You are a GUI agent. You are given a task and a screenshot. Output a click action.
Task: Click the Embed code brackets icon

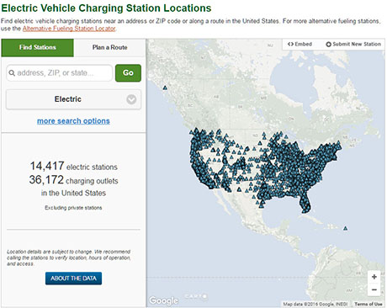290,44
